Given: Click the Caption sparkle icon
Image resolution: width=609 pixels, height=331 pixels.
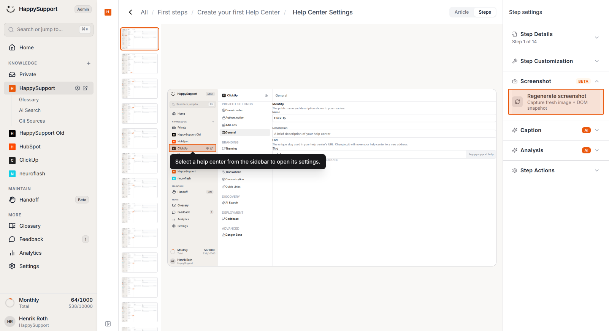Looking at the screenshot, I should (515, 130).
